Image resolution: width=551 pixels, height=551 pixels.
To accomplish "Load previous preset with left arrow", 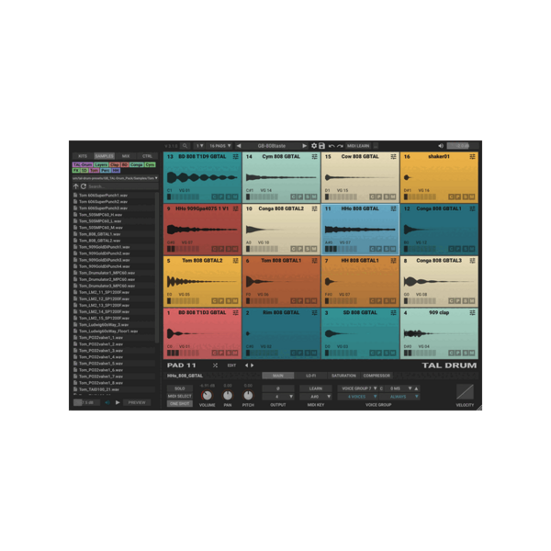I will click(239, 146).
